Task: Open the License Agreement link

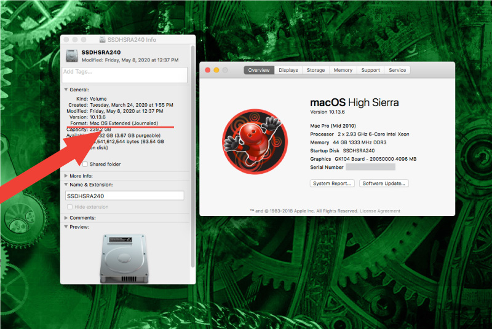Action: click(380, 211)
